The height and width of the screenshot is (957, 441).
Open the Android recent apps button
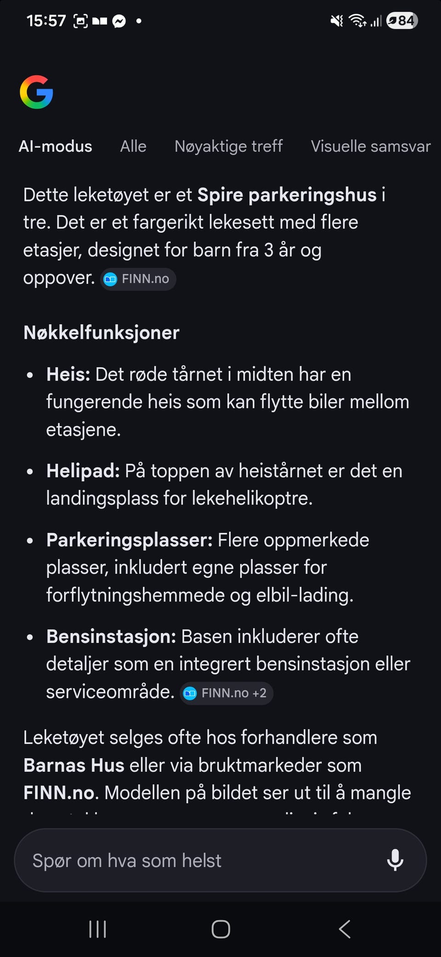point(97,929)
